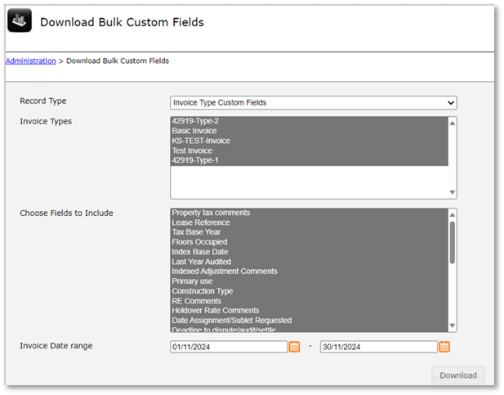Select Holdover Rate Comments field

[x=310, y=311]
